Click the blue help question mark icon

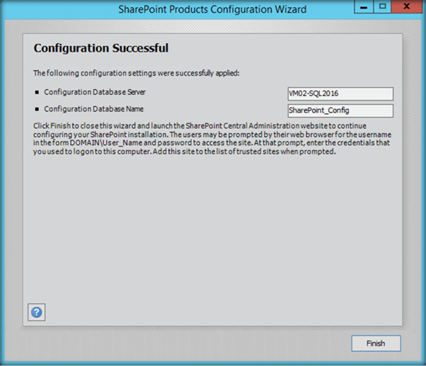[x=36, y=312]
